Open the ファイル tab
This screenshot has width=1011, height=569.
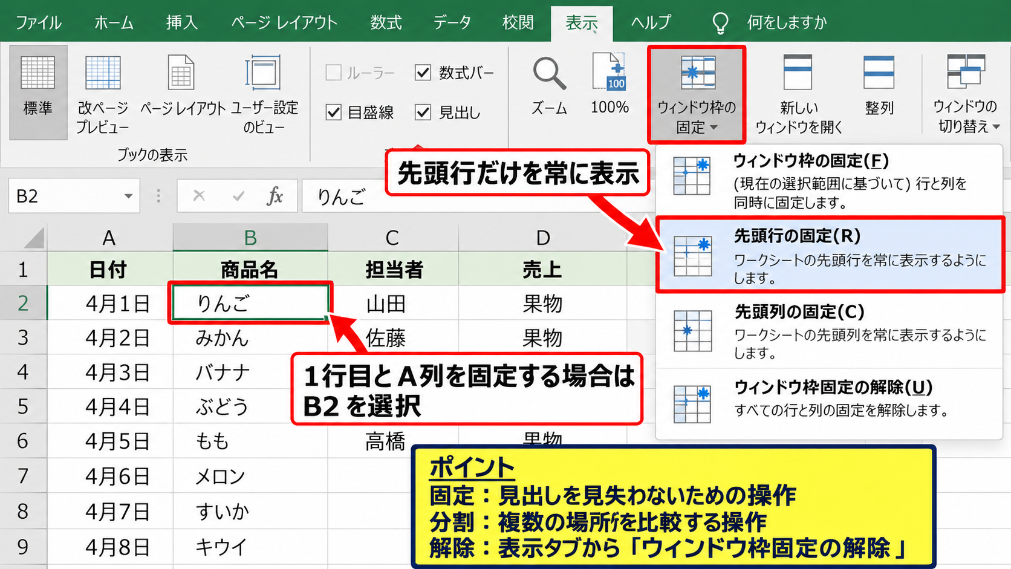(38, 23)
